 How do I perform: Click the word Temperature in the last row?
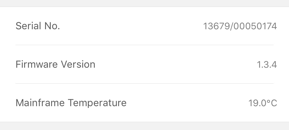[97, 103]
